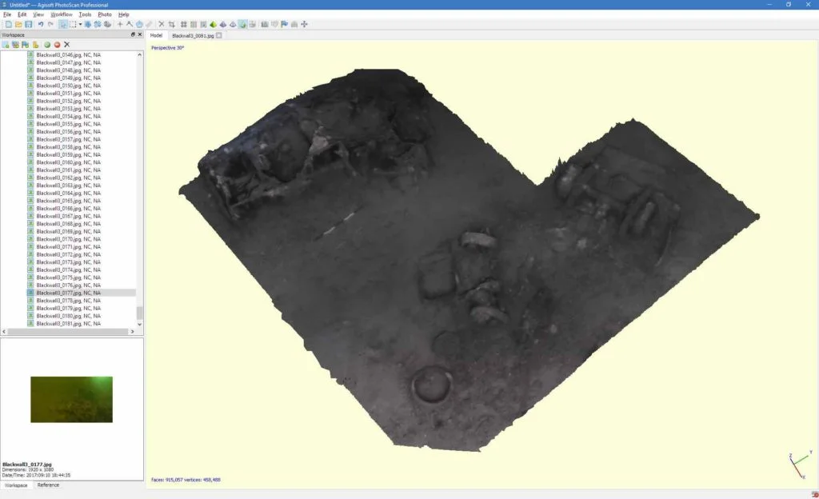
Task: Click the red Disable cameras icon
Action: (x=57, y=45)
